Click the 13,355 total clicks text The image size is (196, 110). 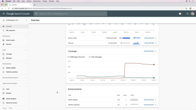point(111,38)
